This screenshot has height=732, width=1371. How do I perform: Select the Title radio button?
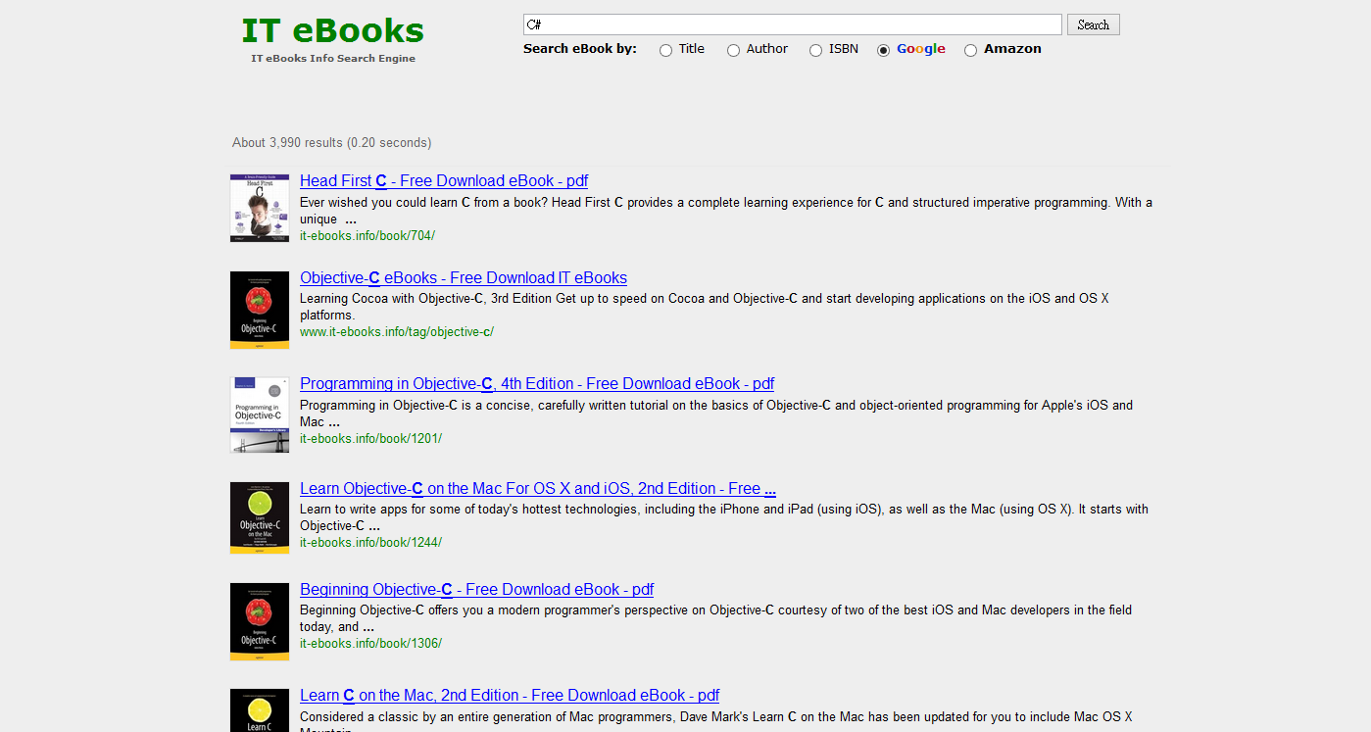(x=666, y=50)
